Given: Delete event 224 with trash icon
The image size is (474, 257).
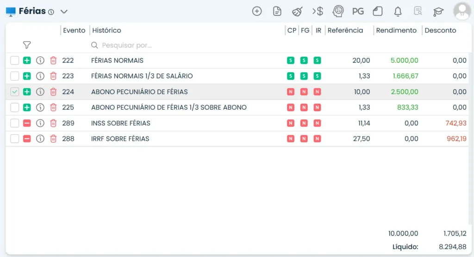Looking at the screenshot, I should point(53,92).
